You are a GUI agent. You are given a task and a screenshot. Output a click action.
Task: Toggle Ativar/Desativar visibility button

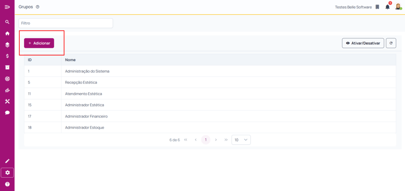click(x=363, y=43)
